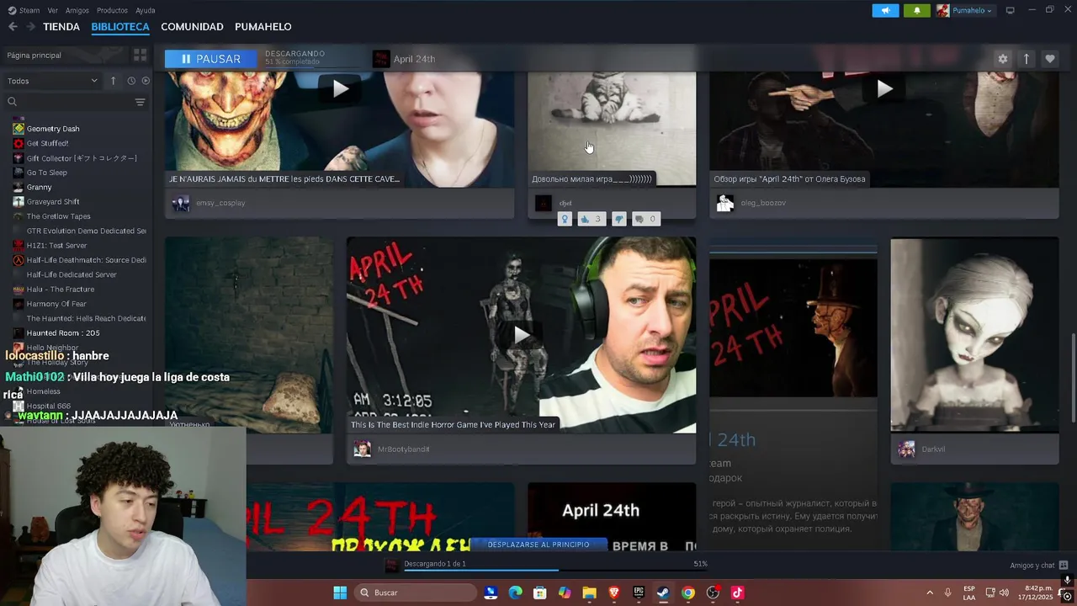Open the emsy_cosplay author profile
This screenshot has height=606, width=1077.
pyautogui.click(x=220, y=203)
